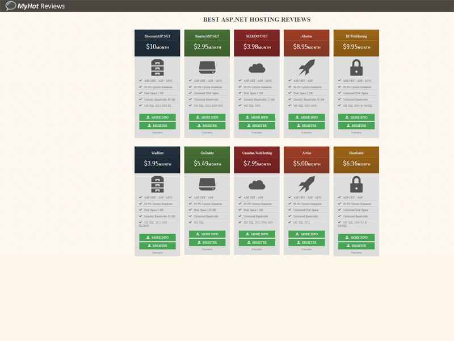Click the SmarterASP.NET card title
This screenshot has width=454, height=341.
pyautogui.click(x=207, y=36)
